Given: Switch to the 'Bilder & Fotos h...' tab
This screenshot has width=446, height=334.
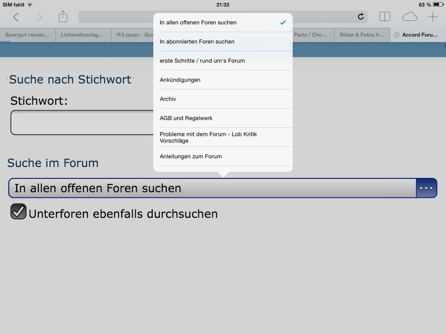Looking at the screenshot, I should [362, 35].
